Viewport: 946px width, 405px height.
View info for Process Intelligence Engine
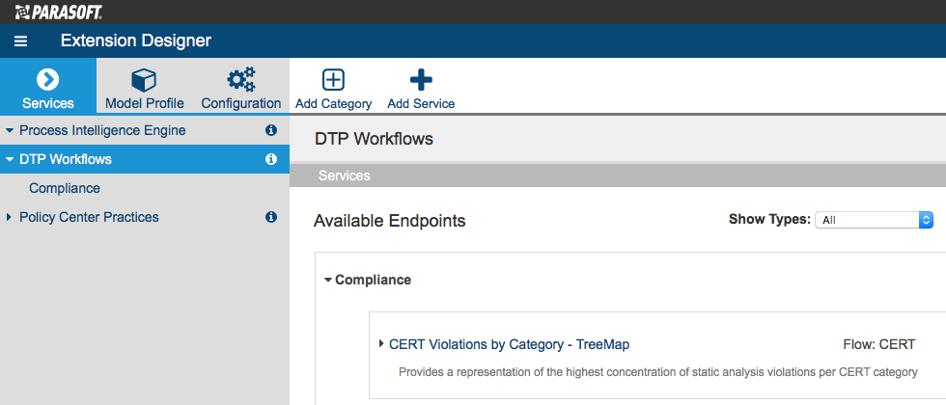[271, 130]
